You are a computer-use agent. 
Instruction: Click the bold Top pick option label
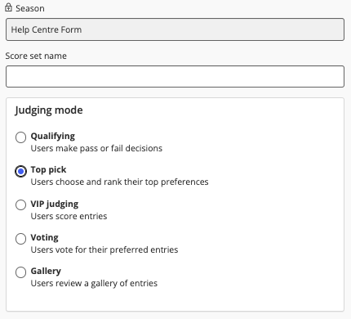48,169
